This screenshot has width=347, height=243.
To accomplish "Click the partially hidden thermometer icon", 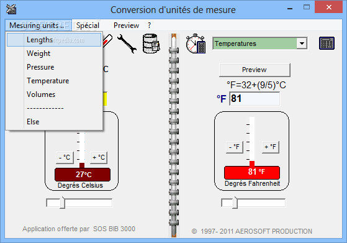I will click(x=107, y=40).
